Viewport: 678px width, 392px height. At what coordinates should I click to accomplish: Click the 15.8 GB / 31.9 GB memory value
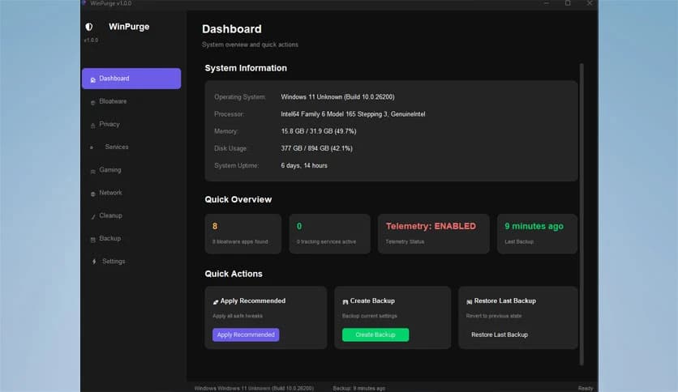click(319, 131)
